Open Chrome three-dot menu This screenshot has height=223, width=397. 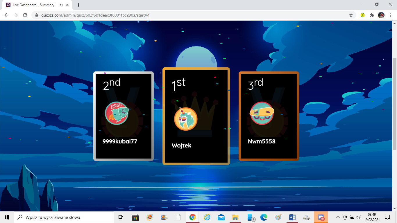[391, 15]
